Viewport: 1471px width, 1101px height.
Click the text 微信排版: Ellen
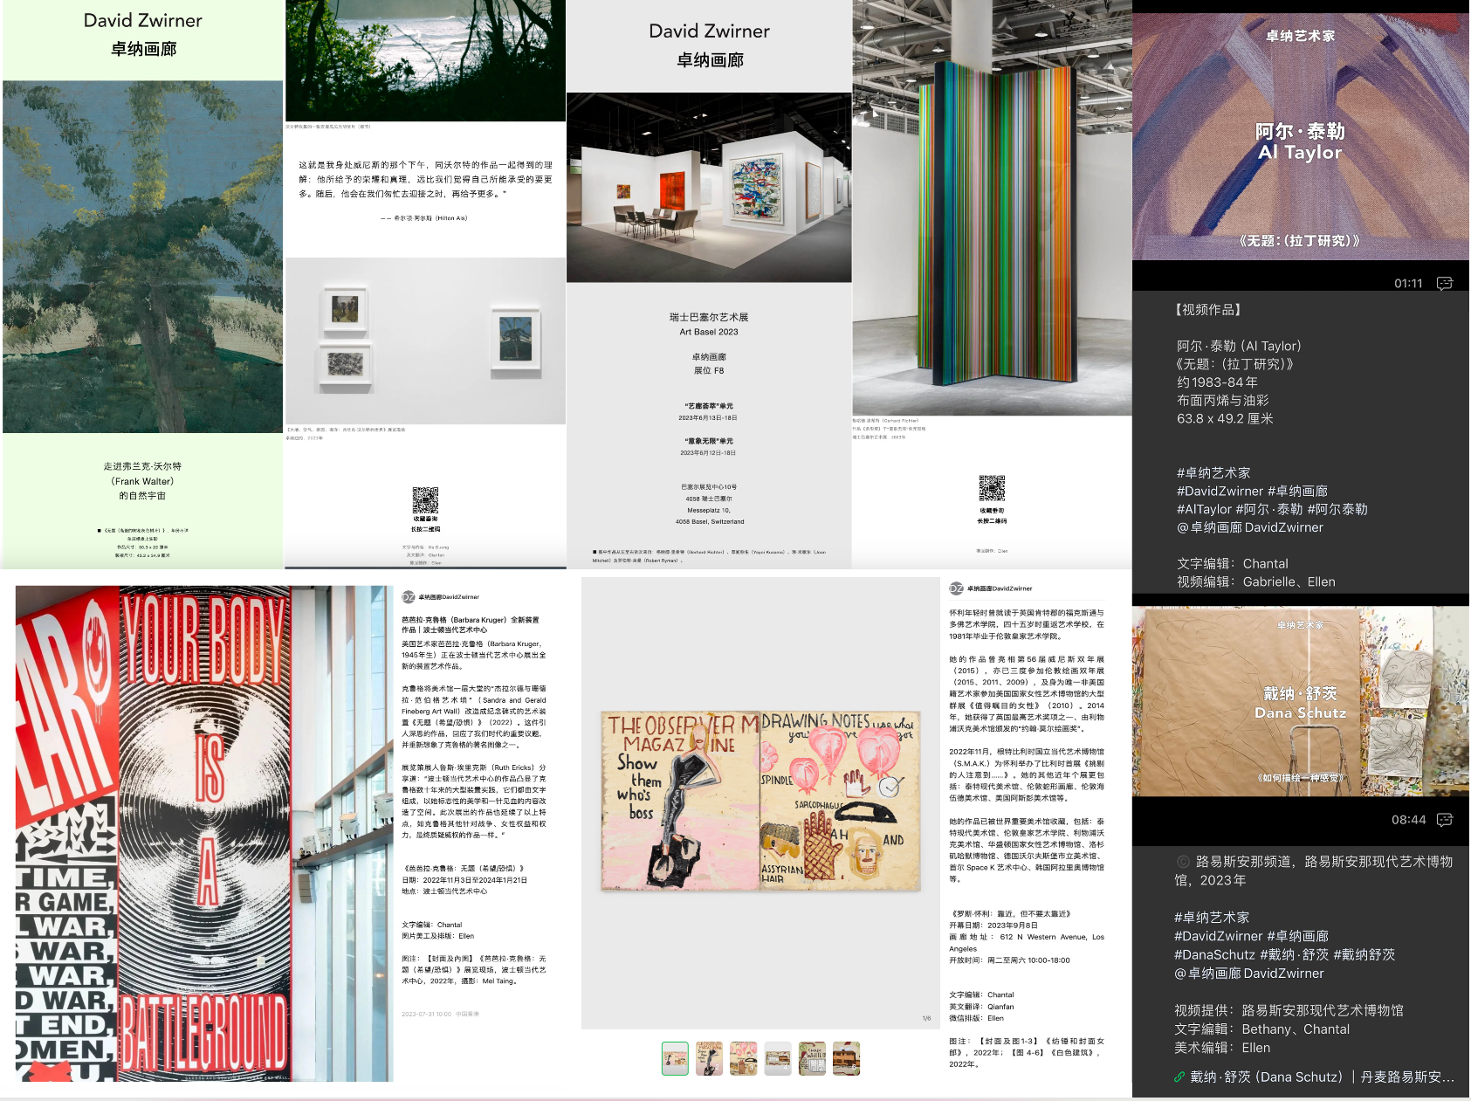click(x=976, y=1018)
